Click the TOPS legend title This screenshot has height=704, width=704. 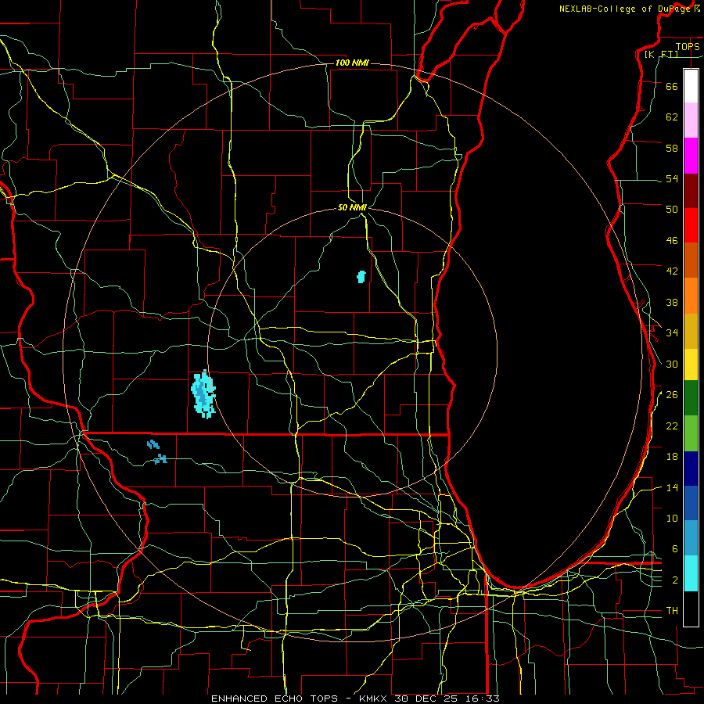click(688, 46)
